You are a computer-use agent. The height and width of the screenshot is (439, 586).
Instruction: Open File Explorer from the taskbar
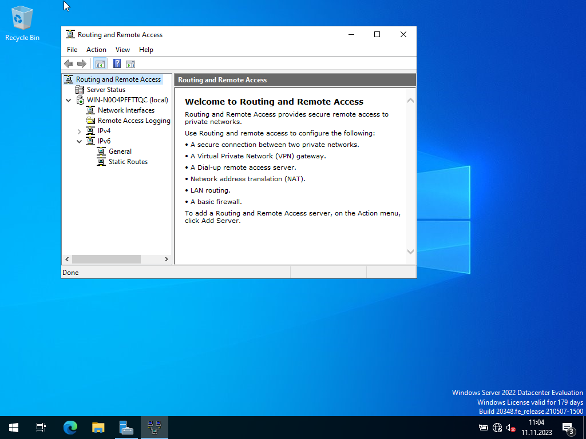pos(98,428)
